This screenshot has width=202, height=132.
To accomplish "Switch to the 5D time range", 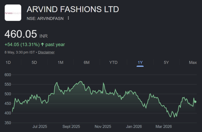I will [x=34, y=62].
